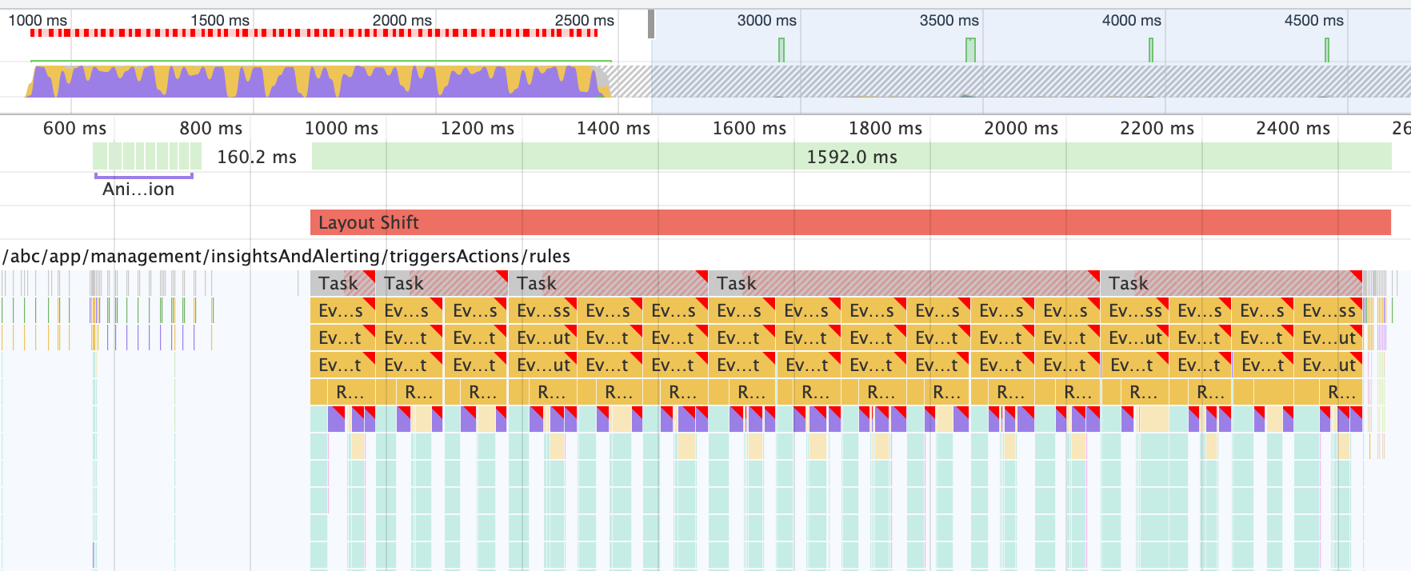Screen dimensions: 1411x571
Task: Click the 2500 ms label in the overview
Action: tap(585, 20)
